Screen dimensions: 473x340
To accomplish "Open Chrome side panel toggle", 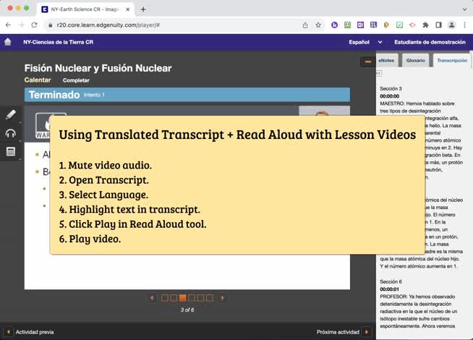I will click(x=438, y=25).
